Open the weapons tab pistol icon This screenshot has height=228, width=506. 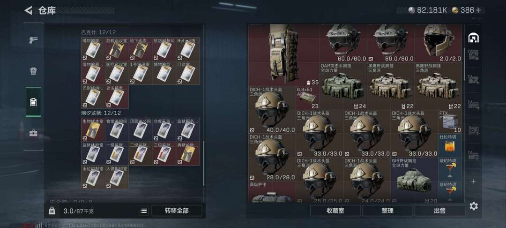pyautogui.click(x=33, y=40)
